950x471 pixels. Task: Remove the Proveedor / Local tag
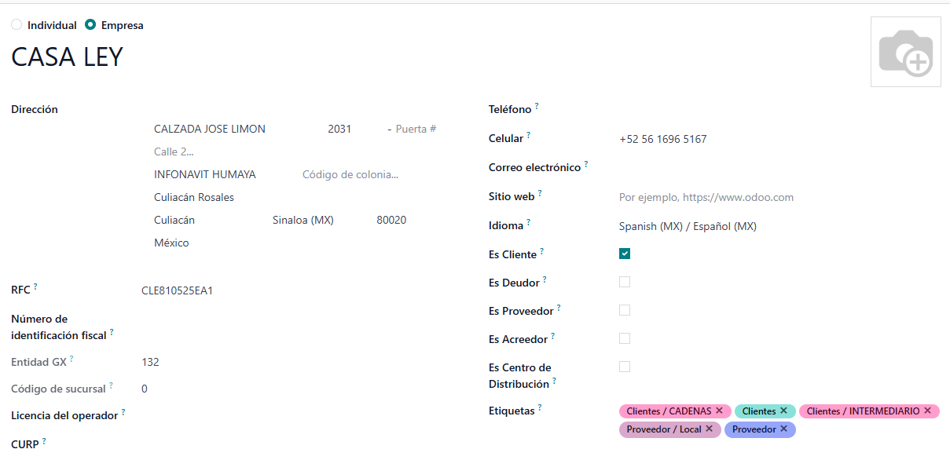tap(709, 429)
